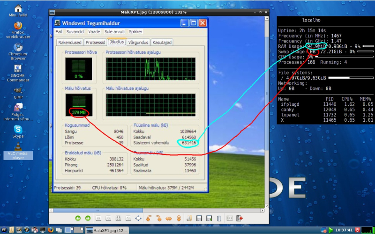This screenshot has height=234, width=375.
Task: Open the viewer window menu icon in the title bar
Action: click(x=52, y=13)
